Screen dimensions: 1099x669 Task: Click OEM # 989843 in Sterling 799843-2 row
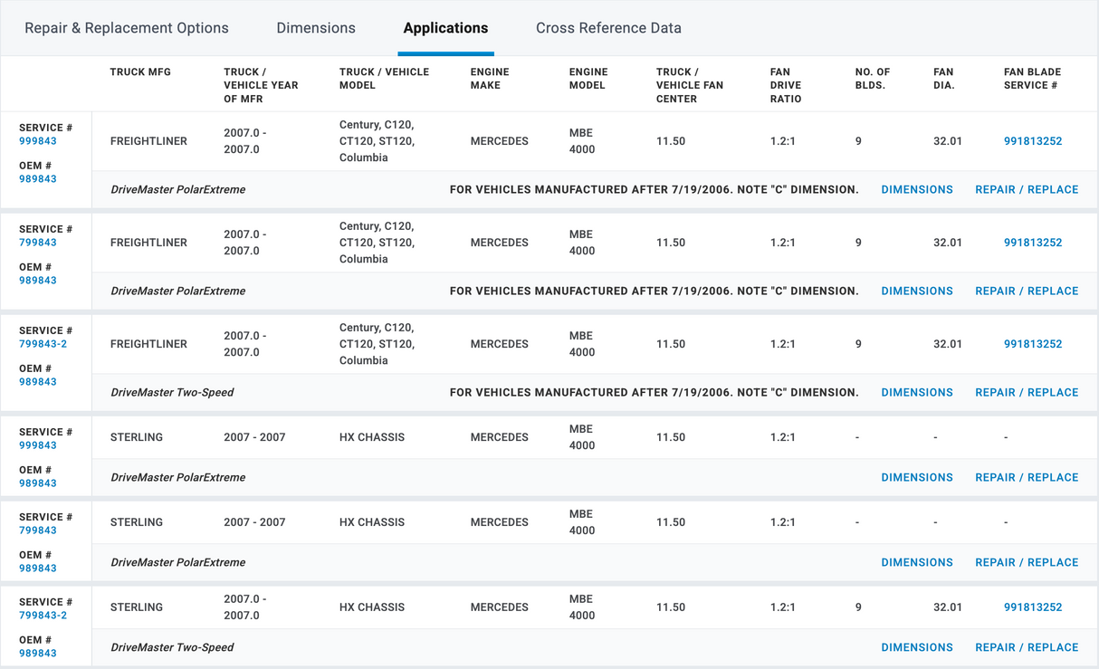point(38,654)
